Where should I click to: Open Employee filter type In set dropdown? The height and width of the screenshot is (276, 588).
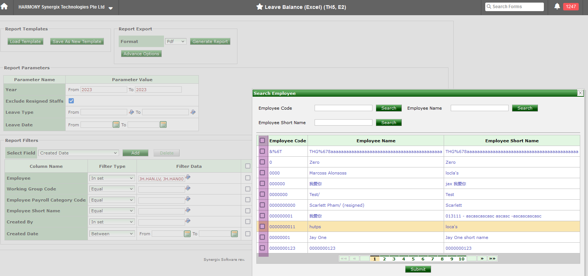coord(112,178)
